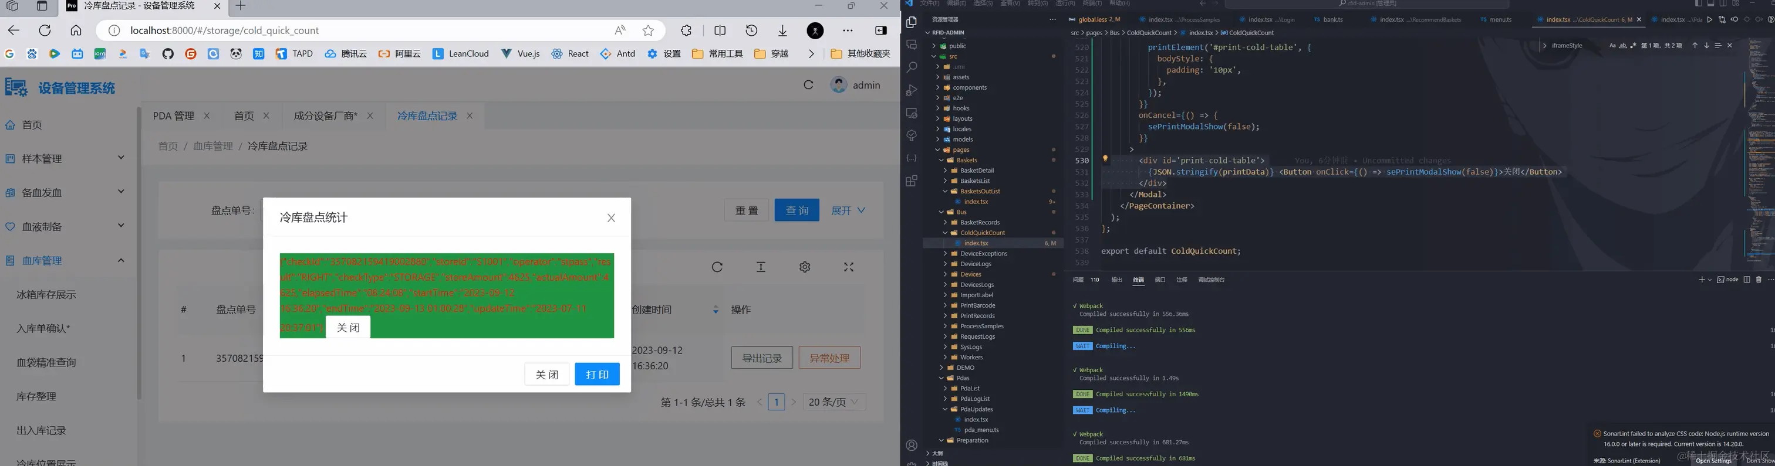The width and height of the screenshot is (1775, 466).
Task: Click the blue 打印 button
Action: 598,375
